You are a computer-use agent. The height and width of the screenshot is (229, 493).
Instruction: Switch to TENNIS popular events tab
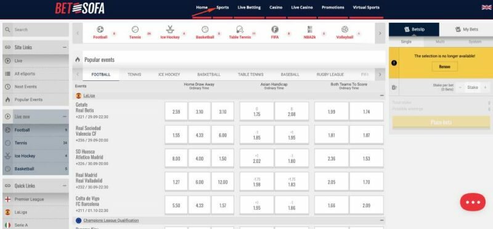(x=134, y=75)
